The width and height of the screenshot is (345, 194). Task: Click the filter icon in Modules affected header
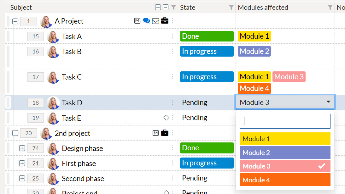[x=330, y=8]
